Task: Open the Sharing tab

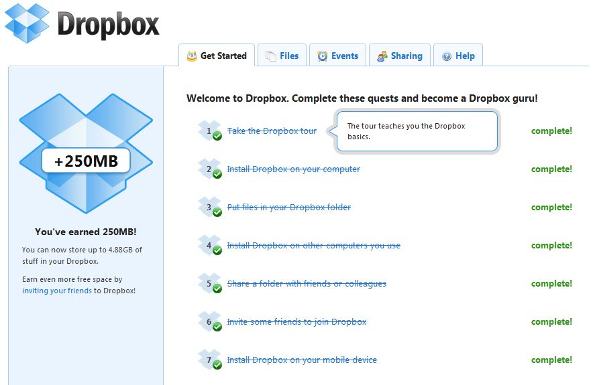Action: pyautogui.click(x=400, y=56)
